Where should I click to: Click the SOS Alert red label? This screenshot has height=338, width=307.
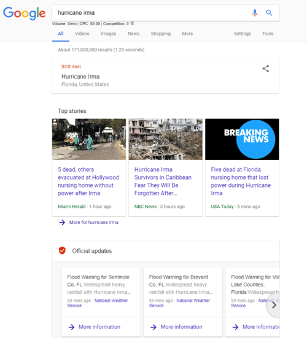click(71, 67)
